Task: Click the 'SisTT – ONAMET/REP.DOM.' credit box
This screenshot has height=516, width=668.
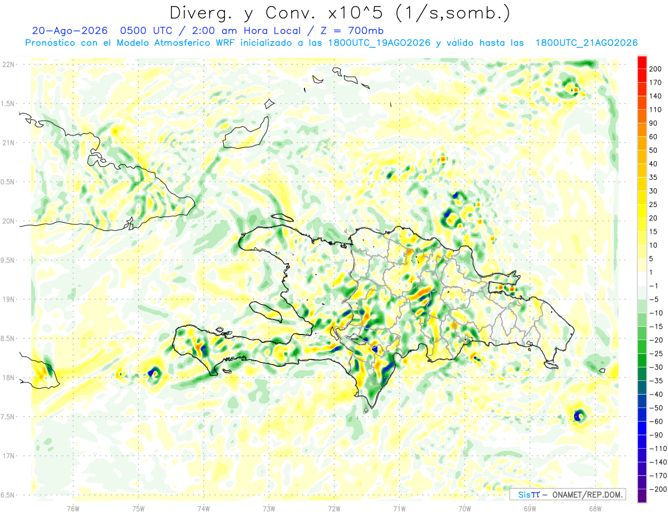Action: 567,494
